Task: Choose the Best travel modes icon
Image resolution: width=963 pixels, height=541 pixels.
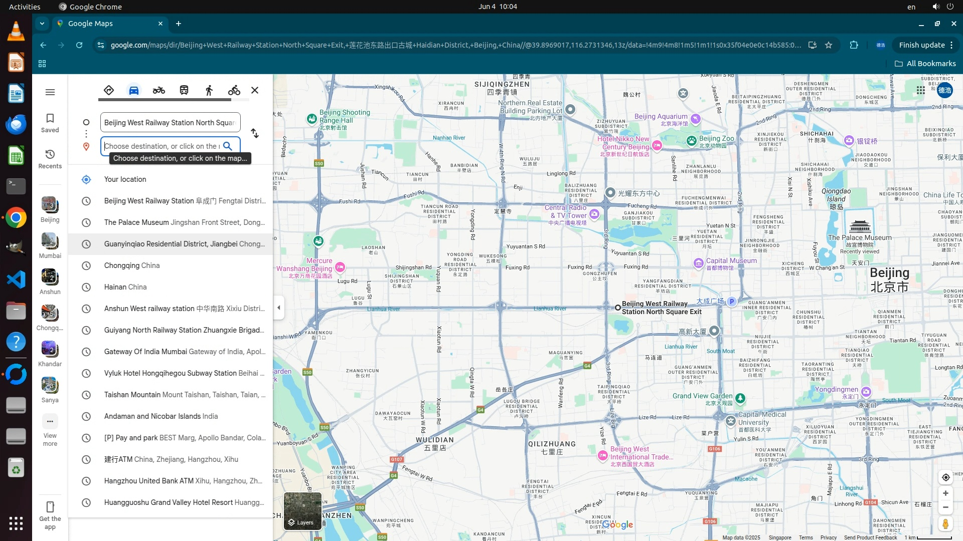Action: (x=109, y=90)
